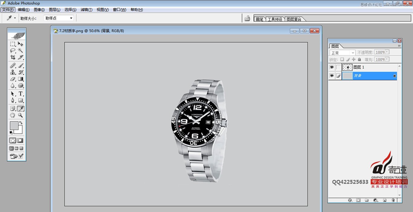Select the Lasso tool
The width and height of the screenshot is (413, 212).
tap(13, 51)
